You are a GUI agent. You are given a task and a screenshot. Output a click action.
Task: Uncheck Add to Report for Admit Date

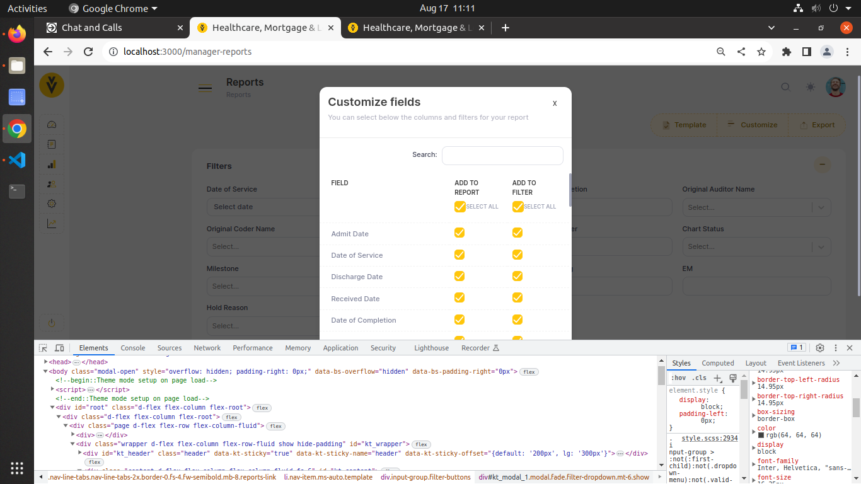pos(459,233)
